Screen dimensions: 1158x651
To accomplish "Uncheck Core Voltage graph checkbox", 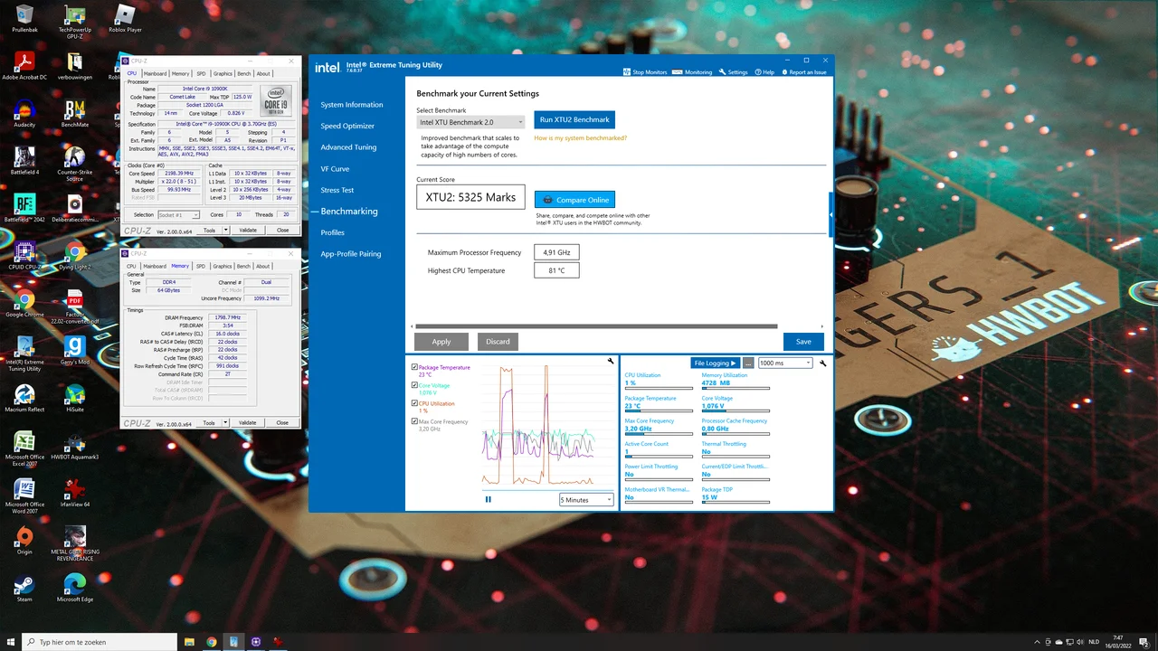I will click(x=414, y=386).
